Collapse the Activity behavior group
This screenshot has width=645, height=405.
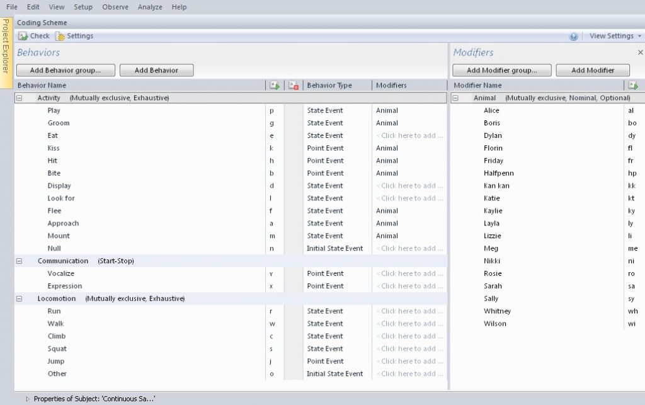point(19,98)
